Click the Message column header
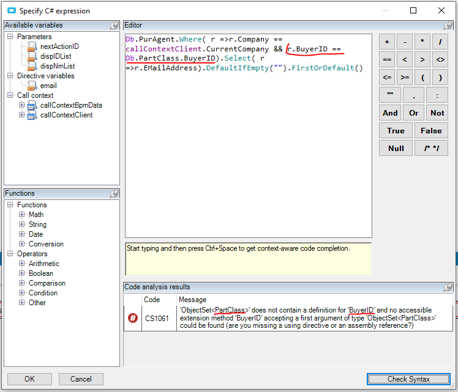Image resolution: width=458 pixels, height=392 pixels. (315, 300)
